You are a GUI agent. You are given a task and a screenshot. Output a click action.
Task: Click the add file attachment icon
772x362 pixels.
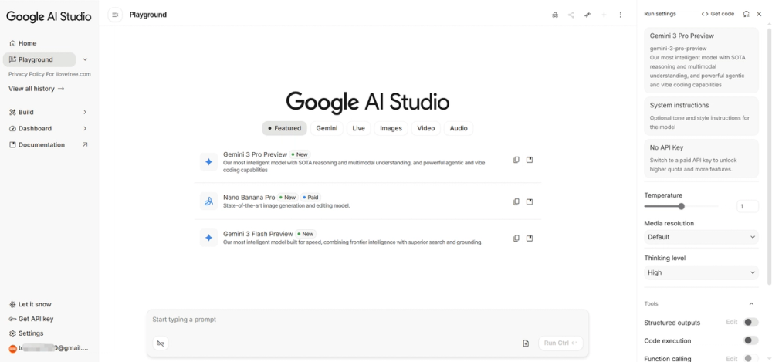[526, 343]
